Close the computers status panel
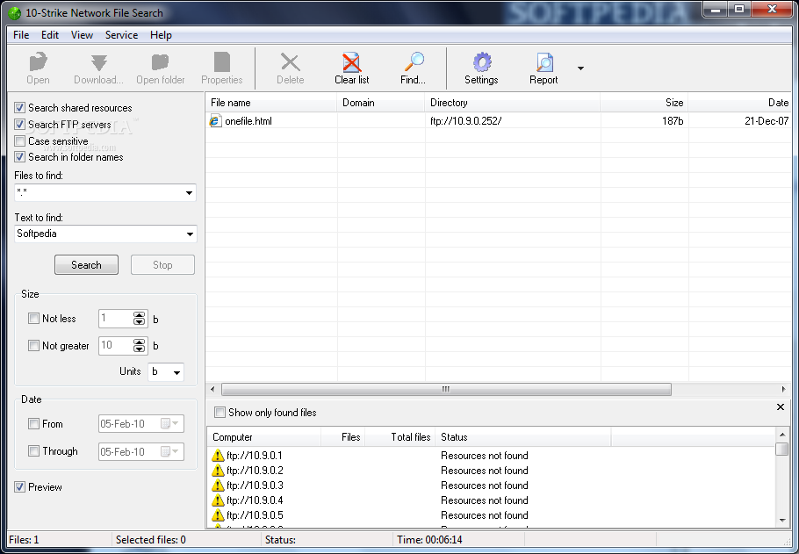 [x=781, y=407]
